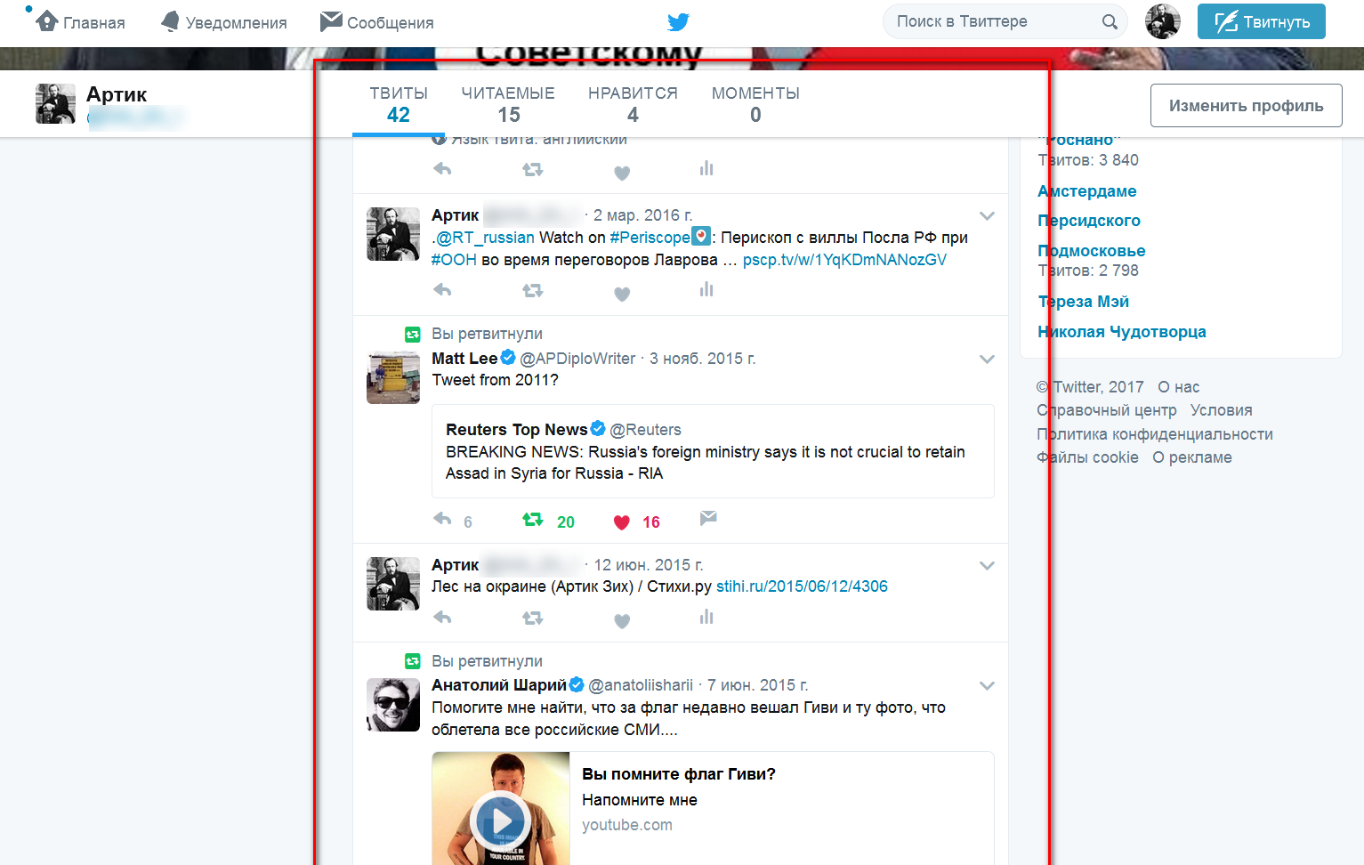Open pscp.tv/w/1YqKDmNANozGV link
The width and height of the screenshot is (1364, 865).
point(844,260)
